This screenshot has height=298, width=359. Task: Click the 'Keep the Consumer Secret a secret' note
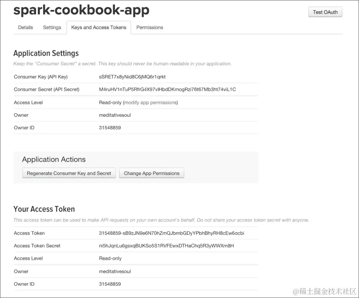point(122,64)
